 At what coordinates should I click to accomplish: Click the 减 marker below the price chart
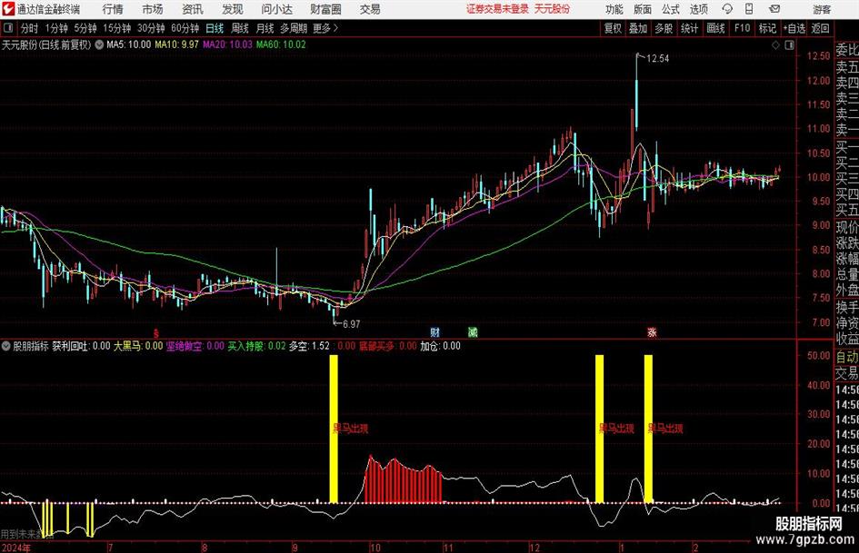[473, 331]
